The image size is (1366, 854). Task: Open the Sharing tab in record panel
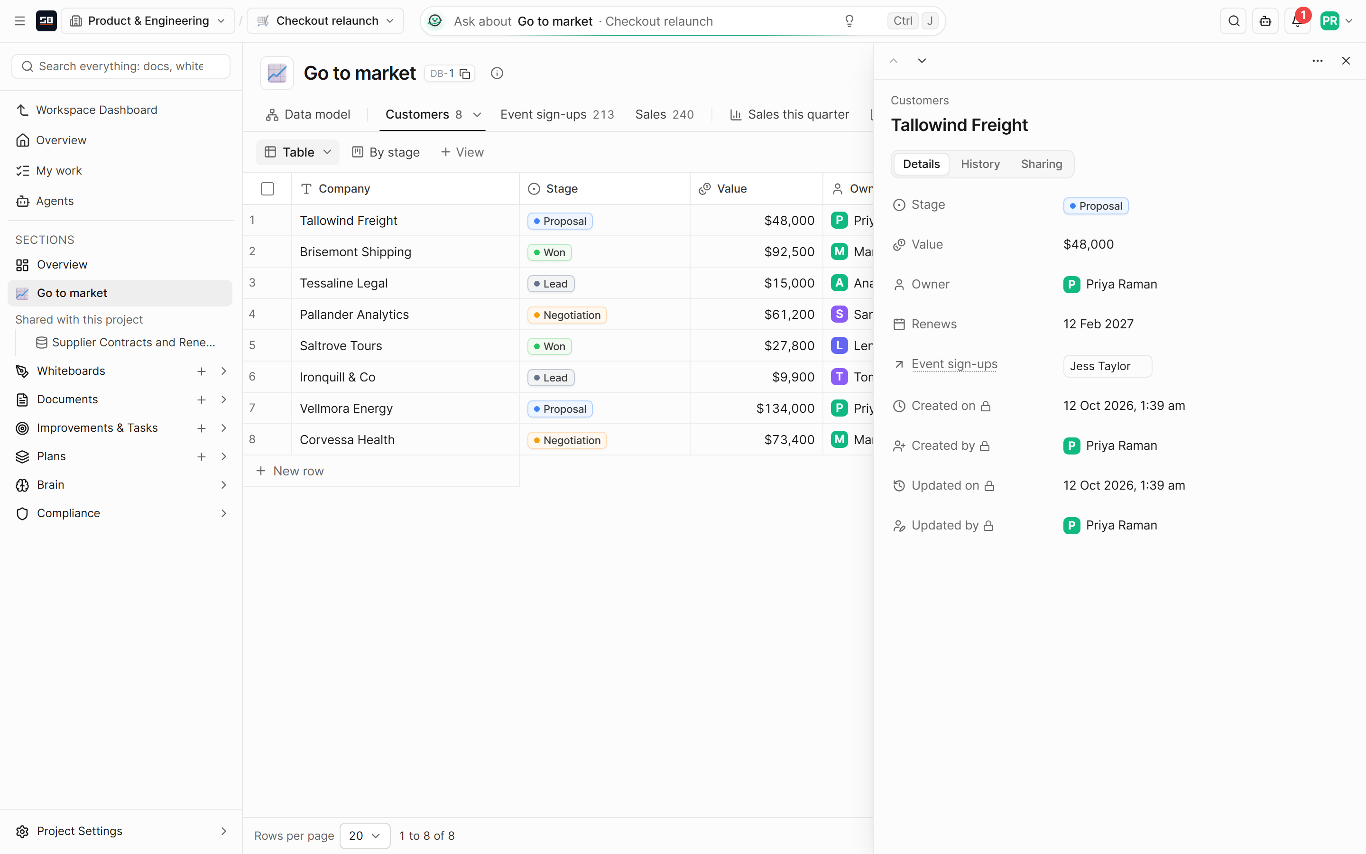pyautogui.click(x=1042, y=164)
